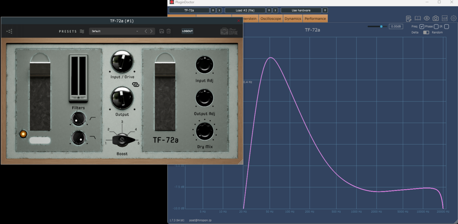The image size is (458, 224).
Task: Set Boost selector to position 5
Action: tap(139, 143)
